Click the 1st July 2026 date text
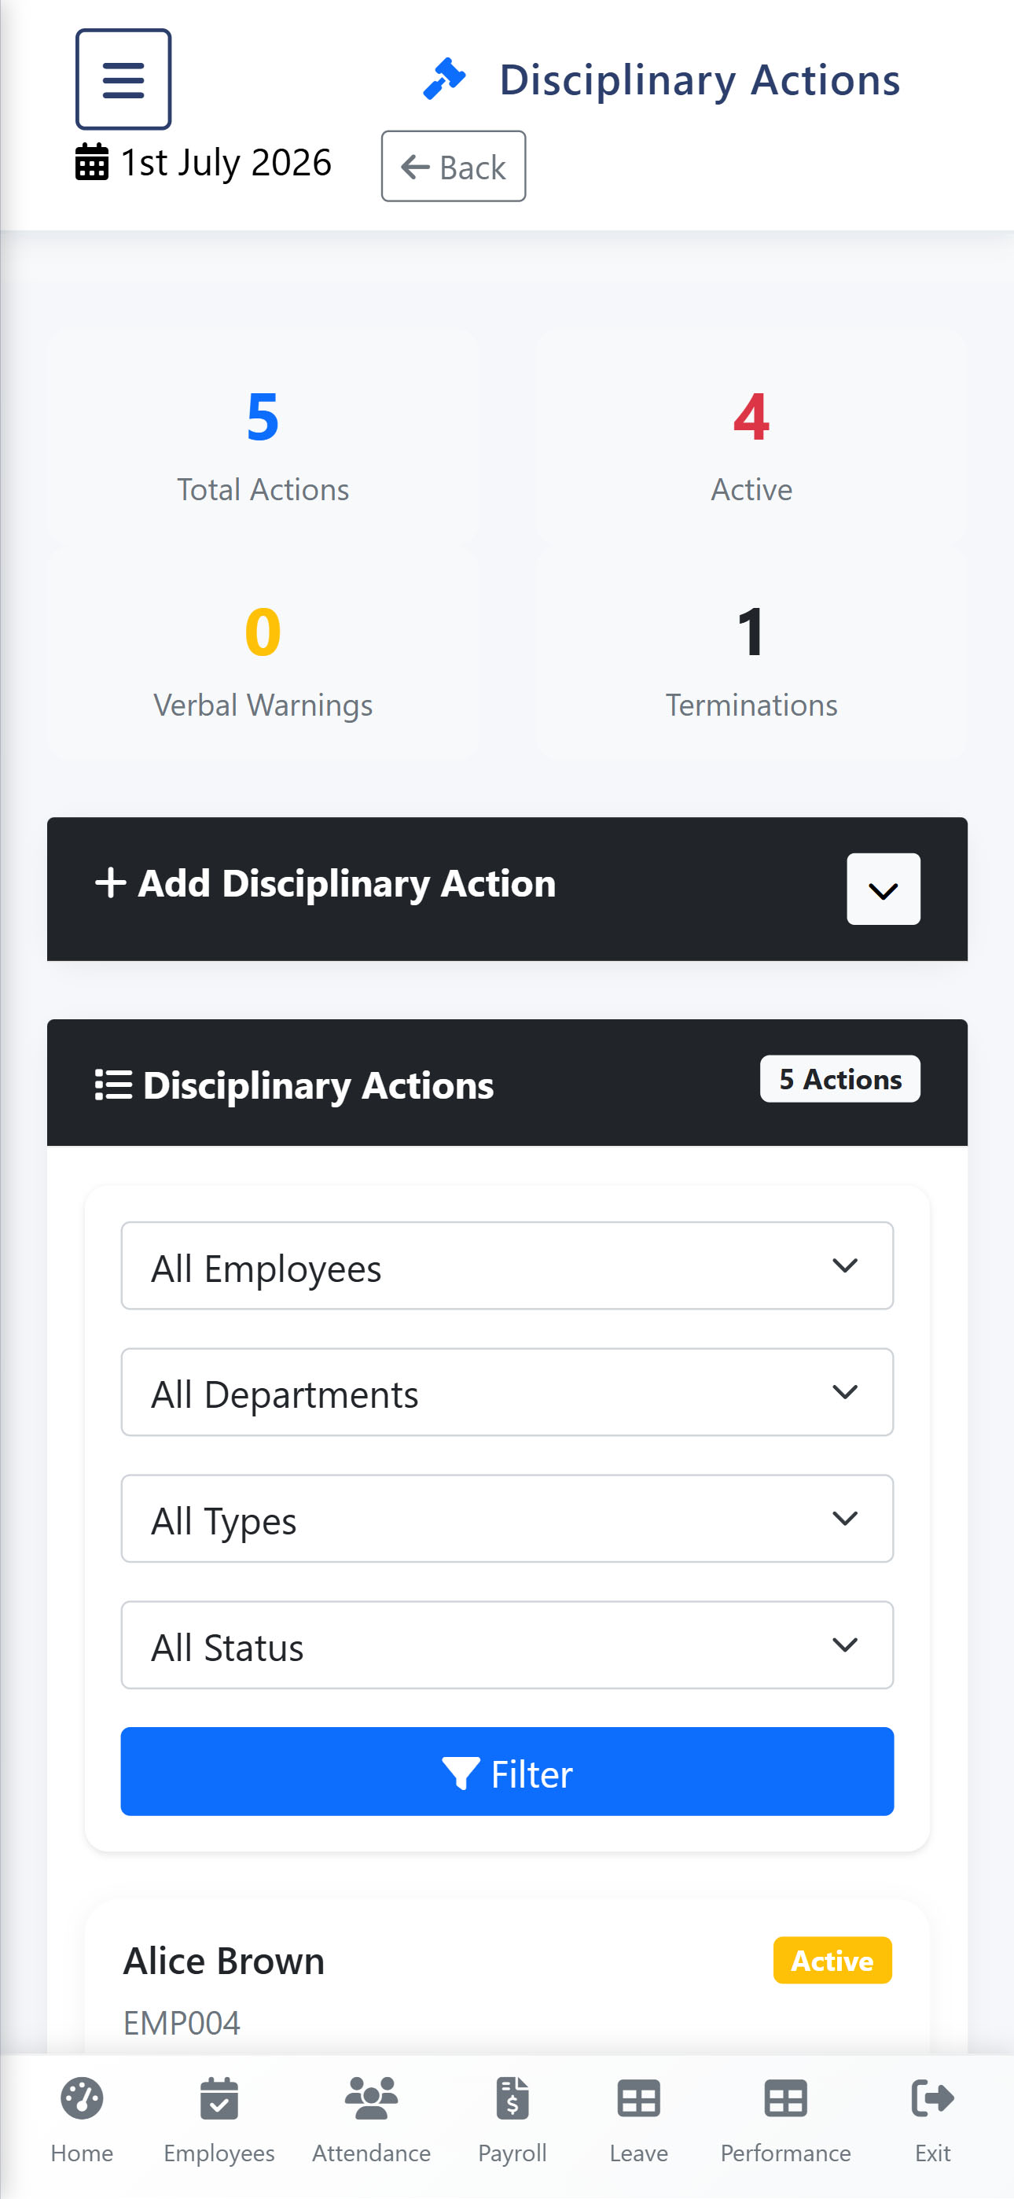This screenshot has width=1014, height=2199. pyautogui.click(x=226, y=162)
